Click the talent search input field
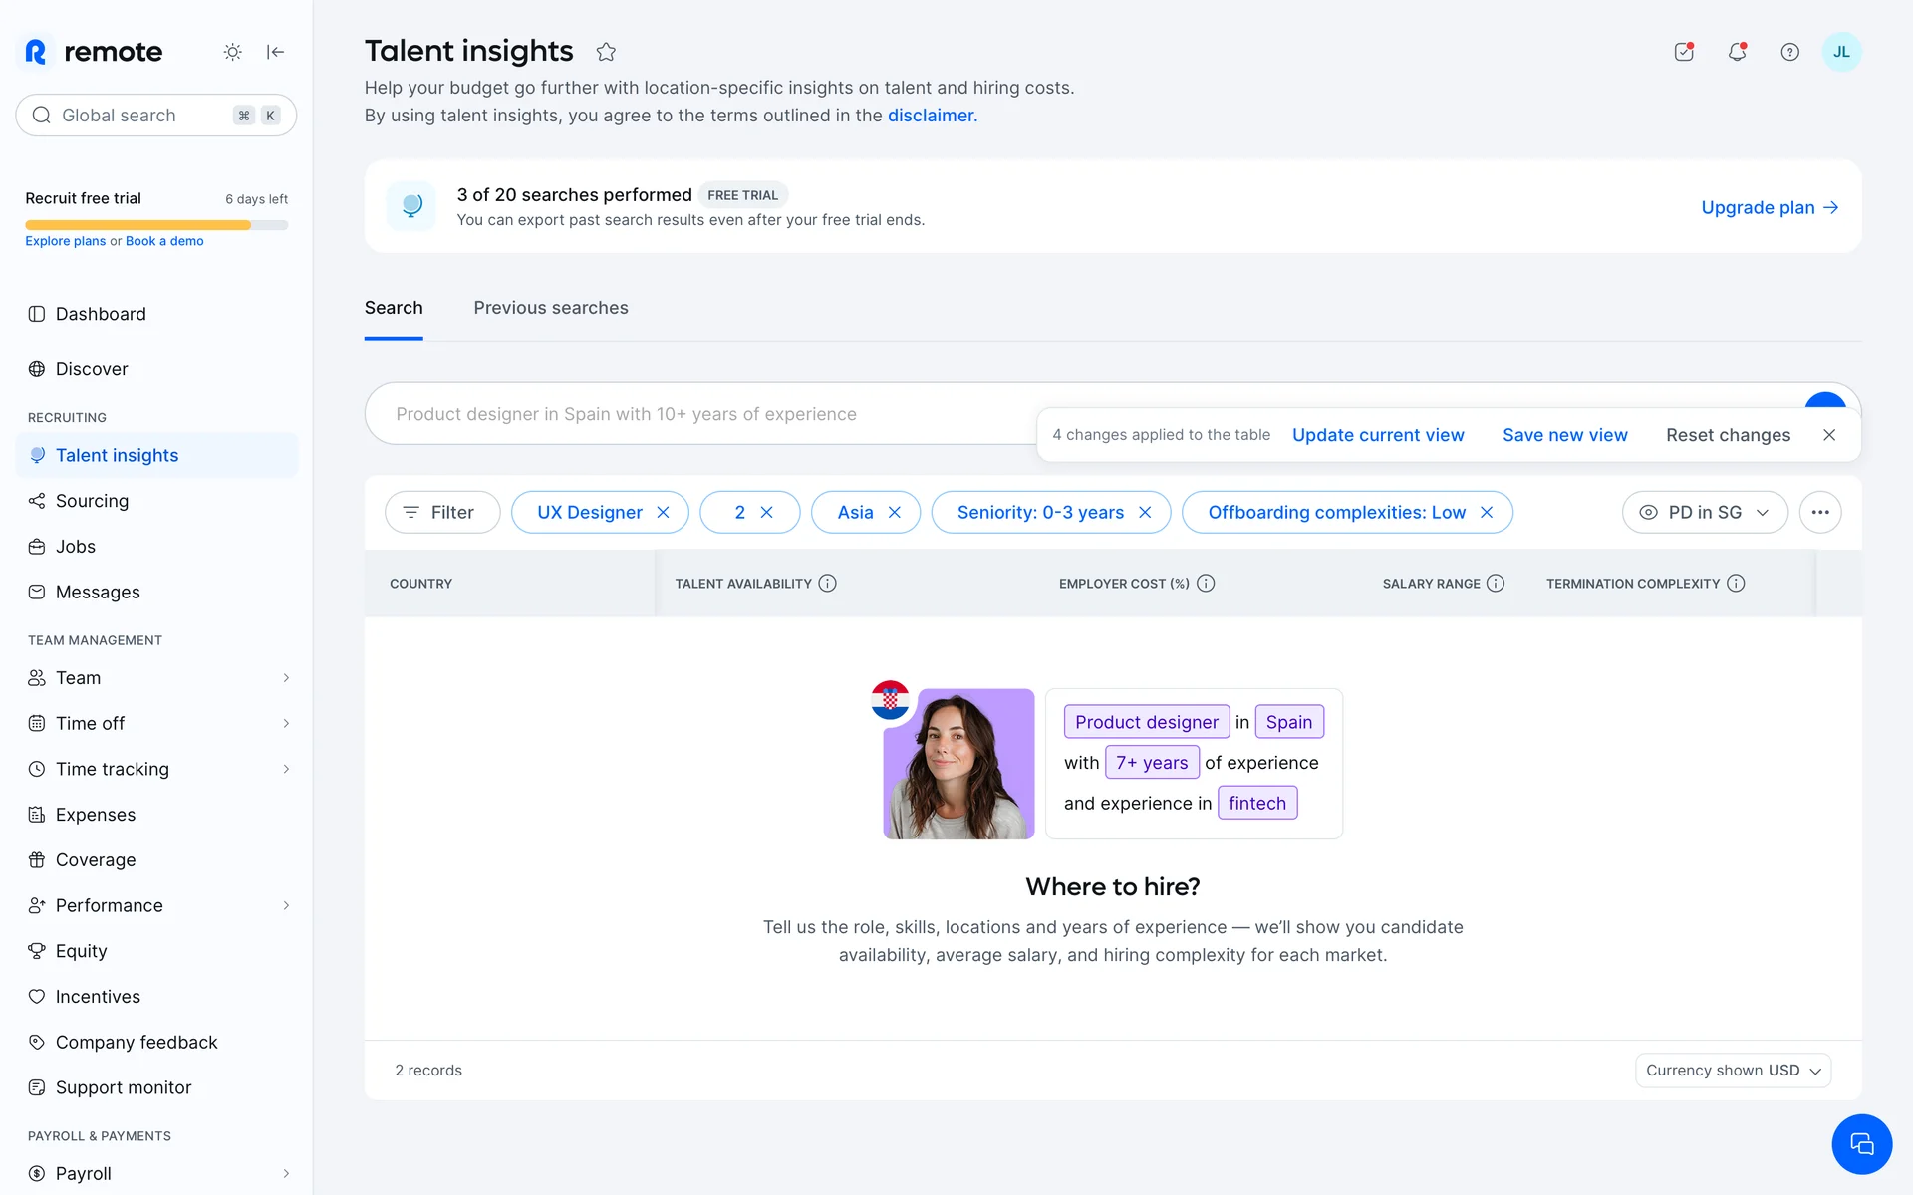Image resolution: width=1913 pixels, height=1195 pixels. tap(697, 414)
